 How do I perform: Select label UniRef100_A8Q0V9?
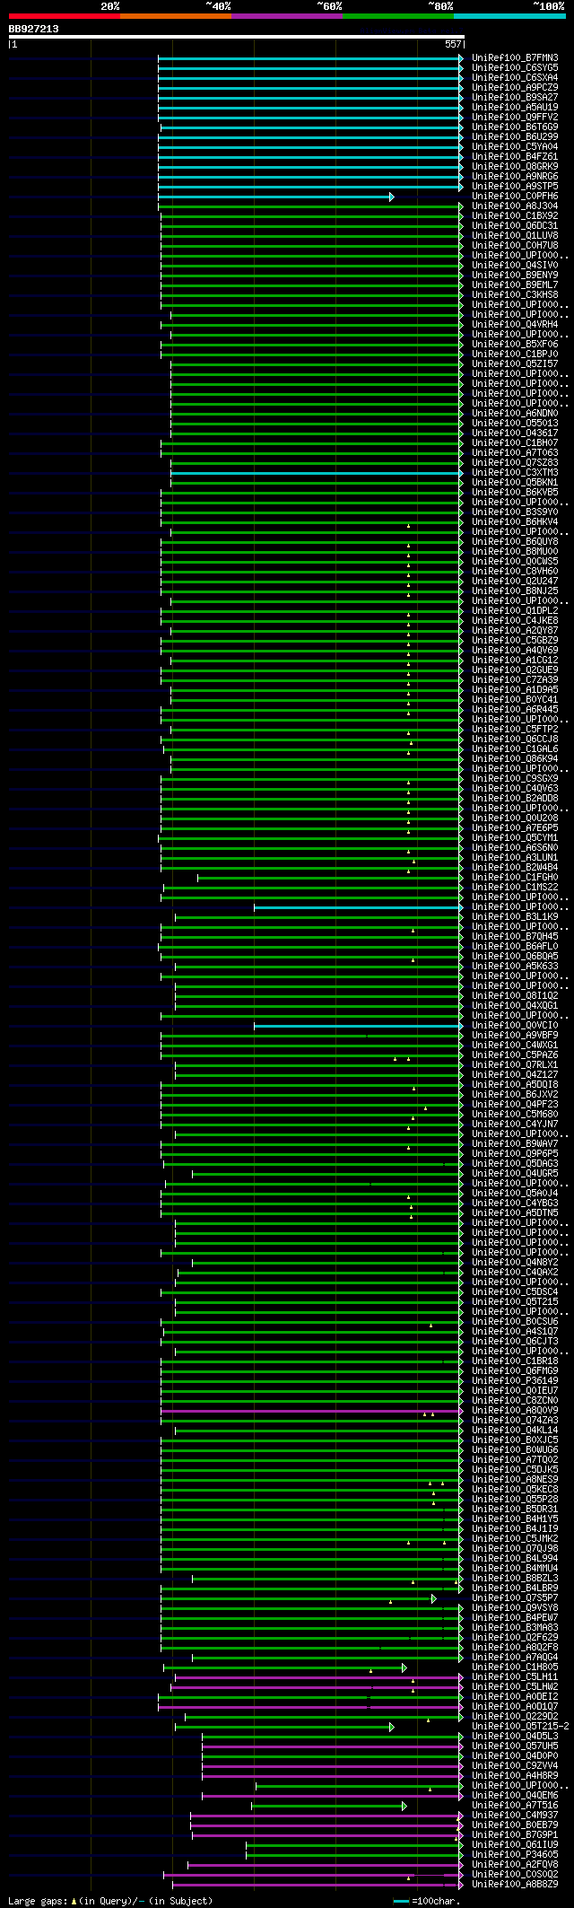pyautogui.click(x=515, y=1411)
